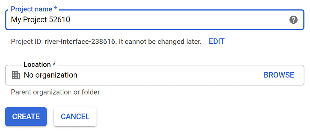Place cursor on number 52610 in name
Viewport: 310px width, 140px height.
(x=59, y=20)
